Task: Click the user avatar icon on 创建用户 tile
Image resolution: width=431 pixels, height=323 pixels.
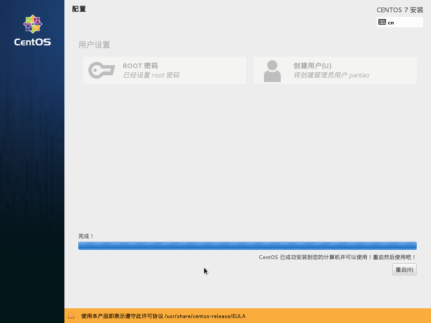Action: [x=272, y=70]
